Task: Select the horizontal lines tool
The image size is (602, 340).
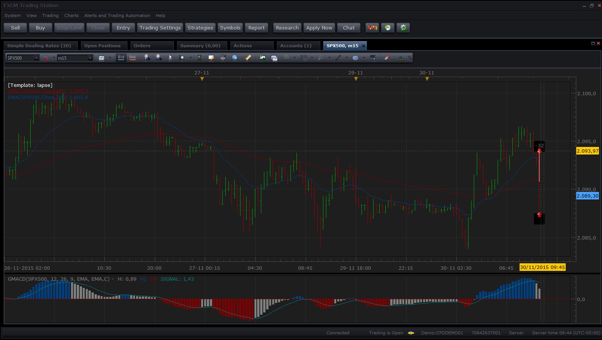Action: 303,57
